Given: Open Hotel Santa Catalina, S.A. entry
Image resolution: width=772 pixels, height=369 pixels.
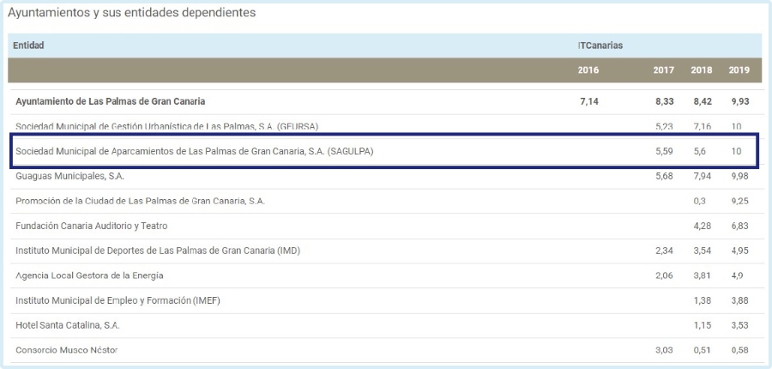Looking at the screenshot, I should (68, 325).
